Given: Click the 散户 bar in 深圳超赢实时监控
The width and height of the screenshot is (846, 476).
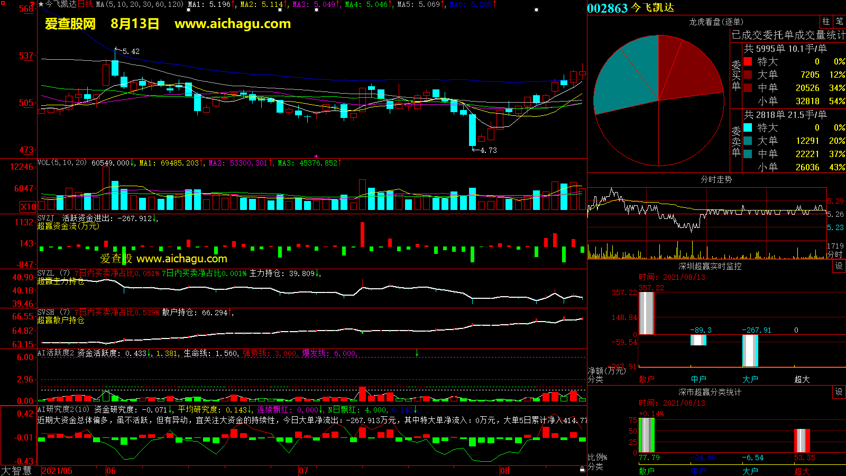Looking at the screenshot, I should click(x=646, y=313).
